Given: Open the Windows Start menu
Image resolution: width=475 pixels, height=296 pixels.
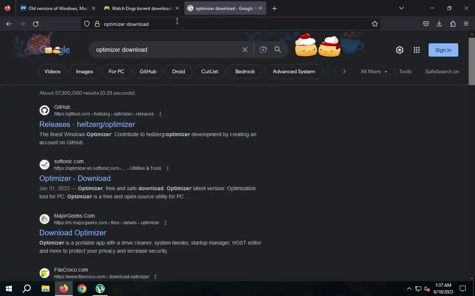Looking at the screenshot, I should [x=9, y=289].
